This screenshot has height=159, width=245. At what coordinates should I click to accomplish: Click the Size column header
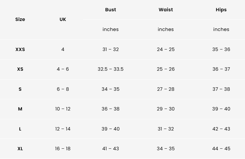[x=20, y=19]
